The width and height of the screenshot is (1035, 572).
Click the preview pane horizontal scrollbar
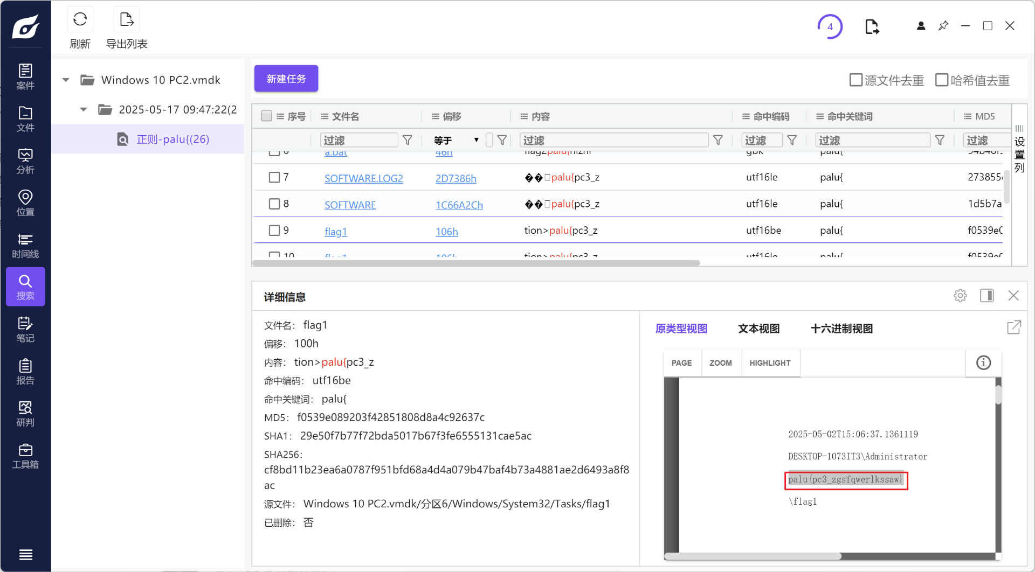coord(753,556)
